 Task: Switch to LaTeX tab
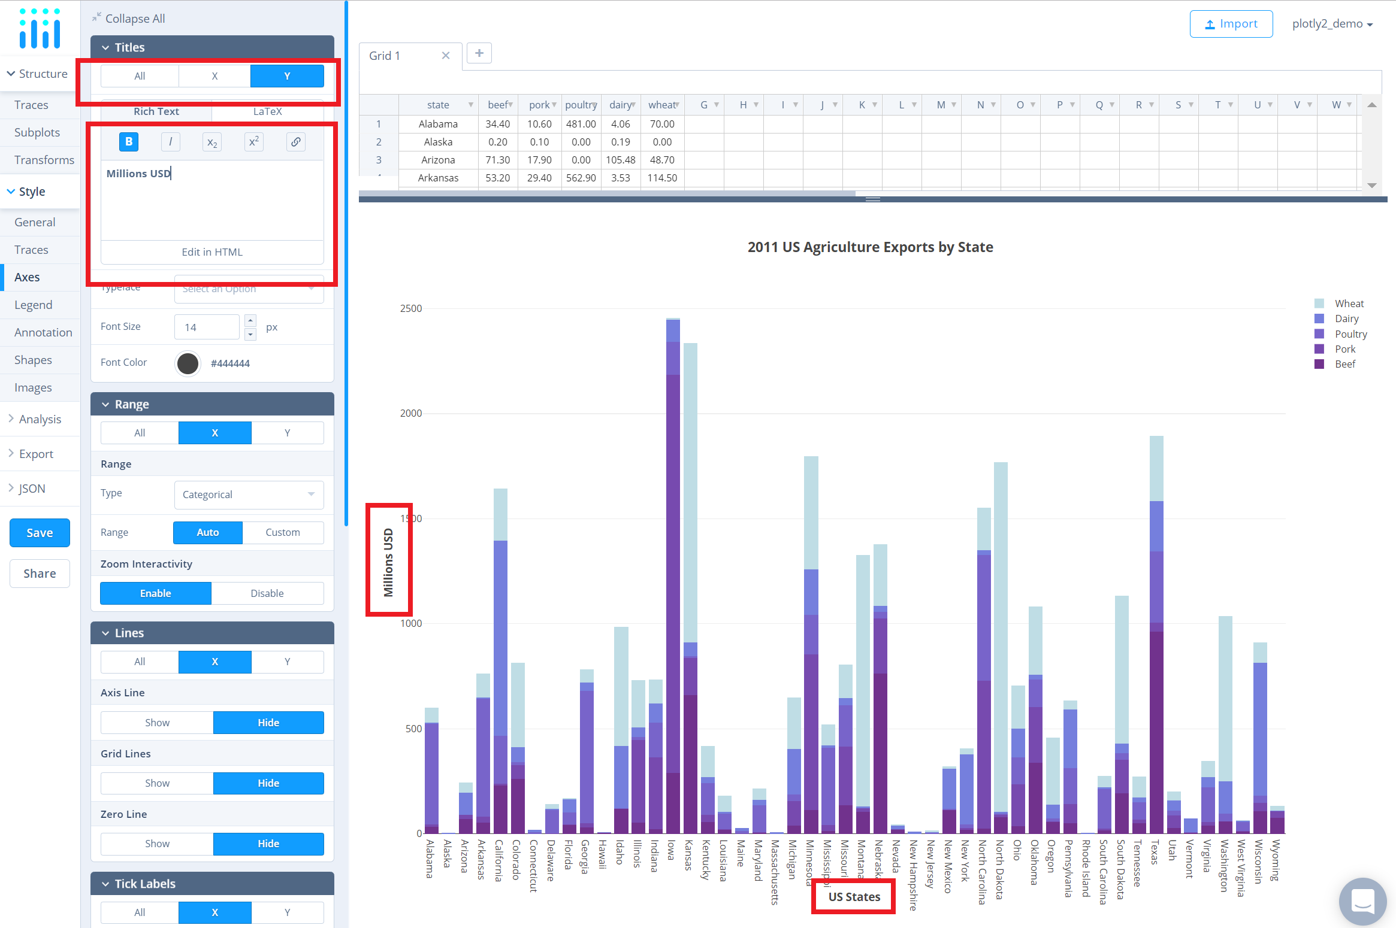coord(267,111)
